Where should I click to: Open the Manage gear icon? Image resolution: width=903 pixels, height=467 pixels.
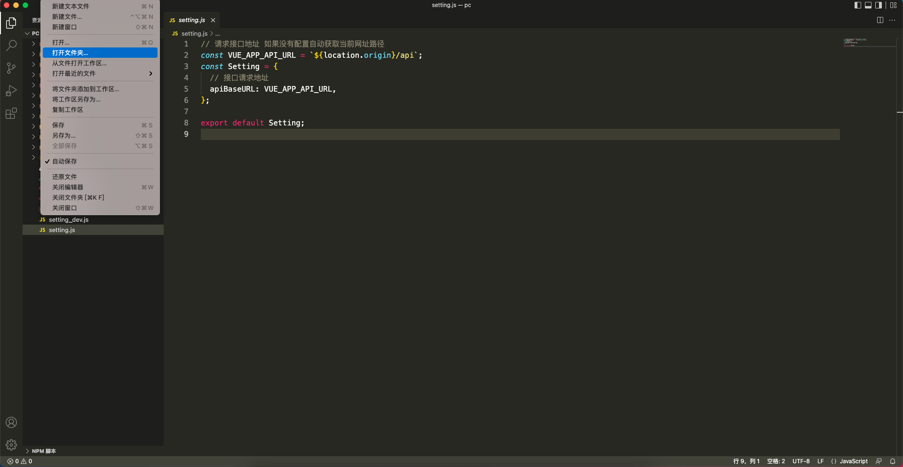pyautogui.click(x=11, y=445)
